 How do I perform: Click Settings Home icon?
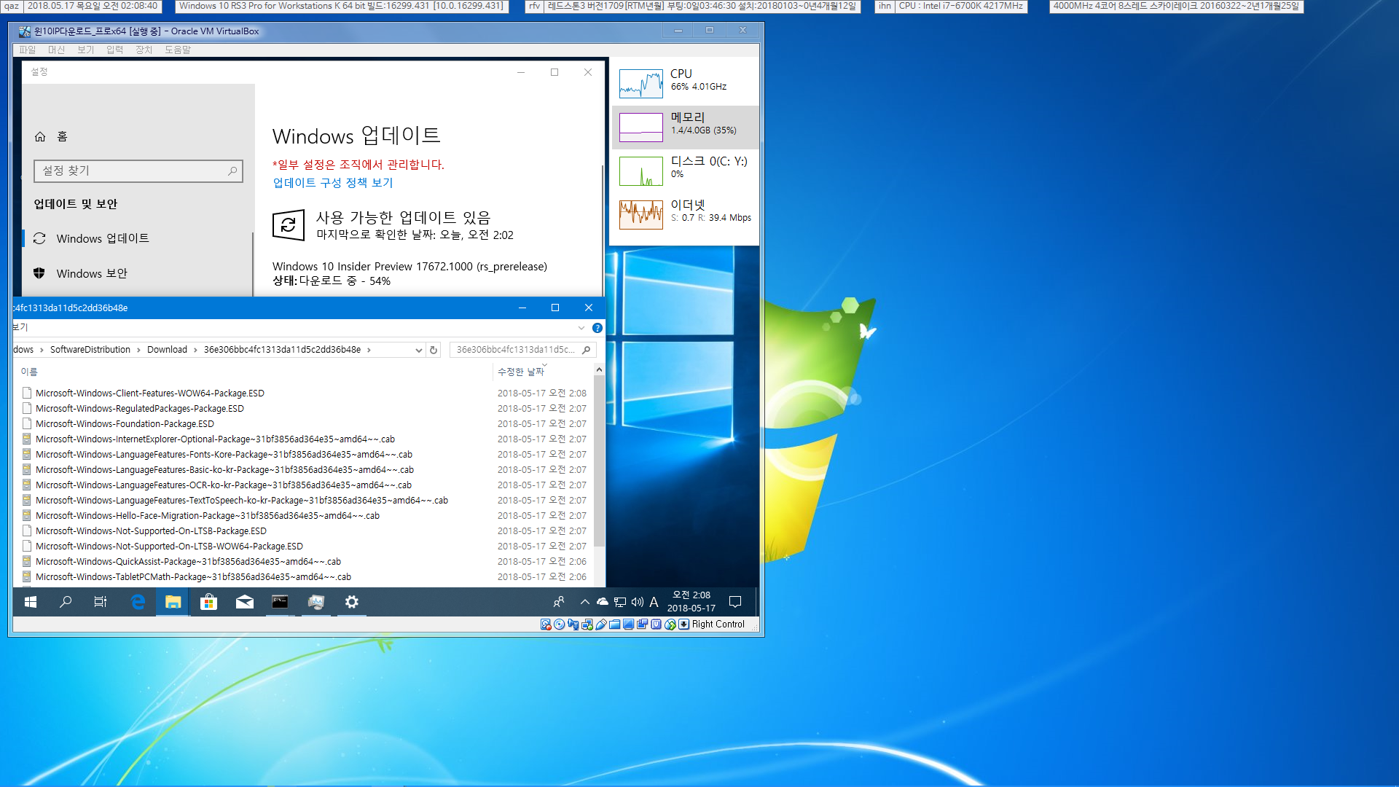pyautogui.click(x=40, y=136)
